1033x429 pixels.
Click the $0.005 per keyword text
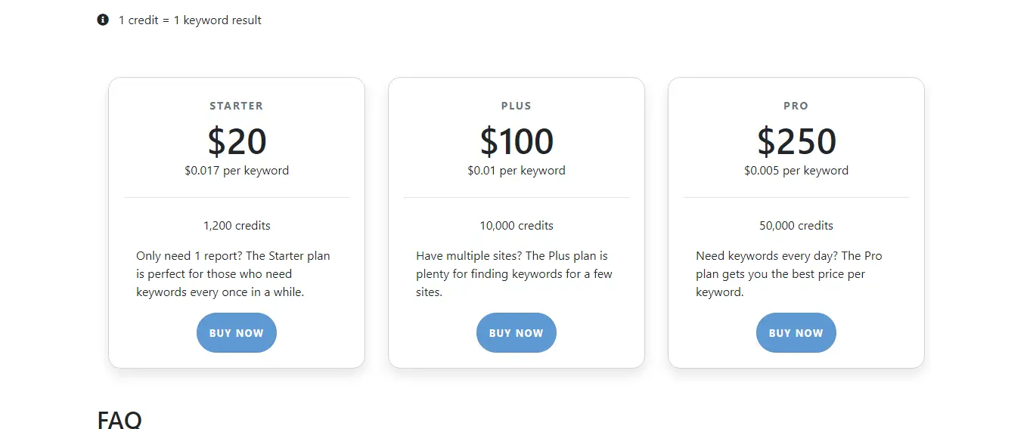coord(796,171)
